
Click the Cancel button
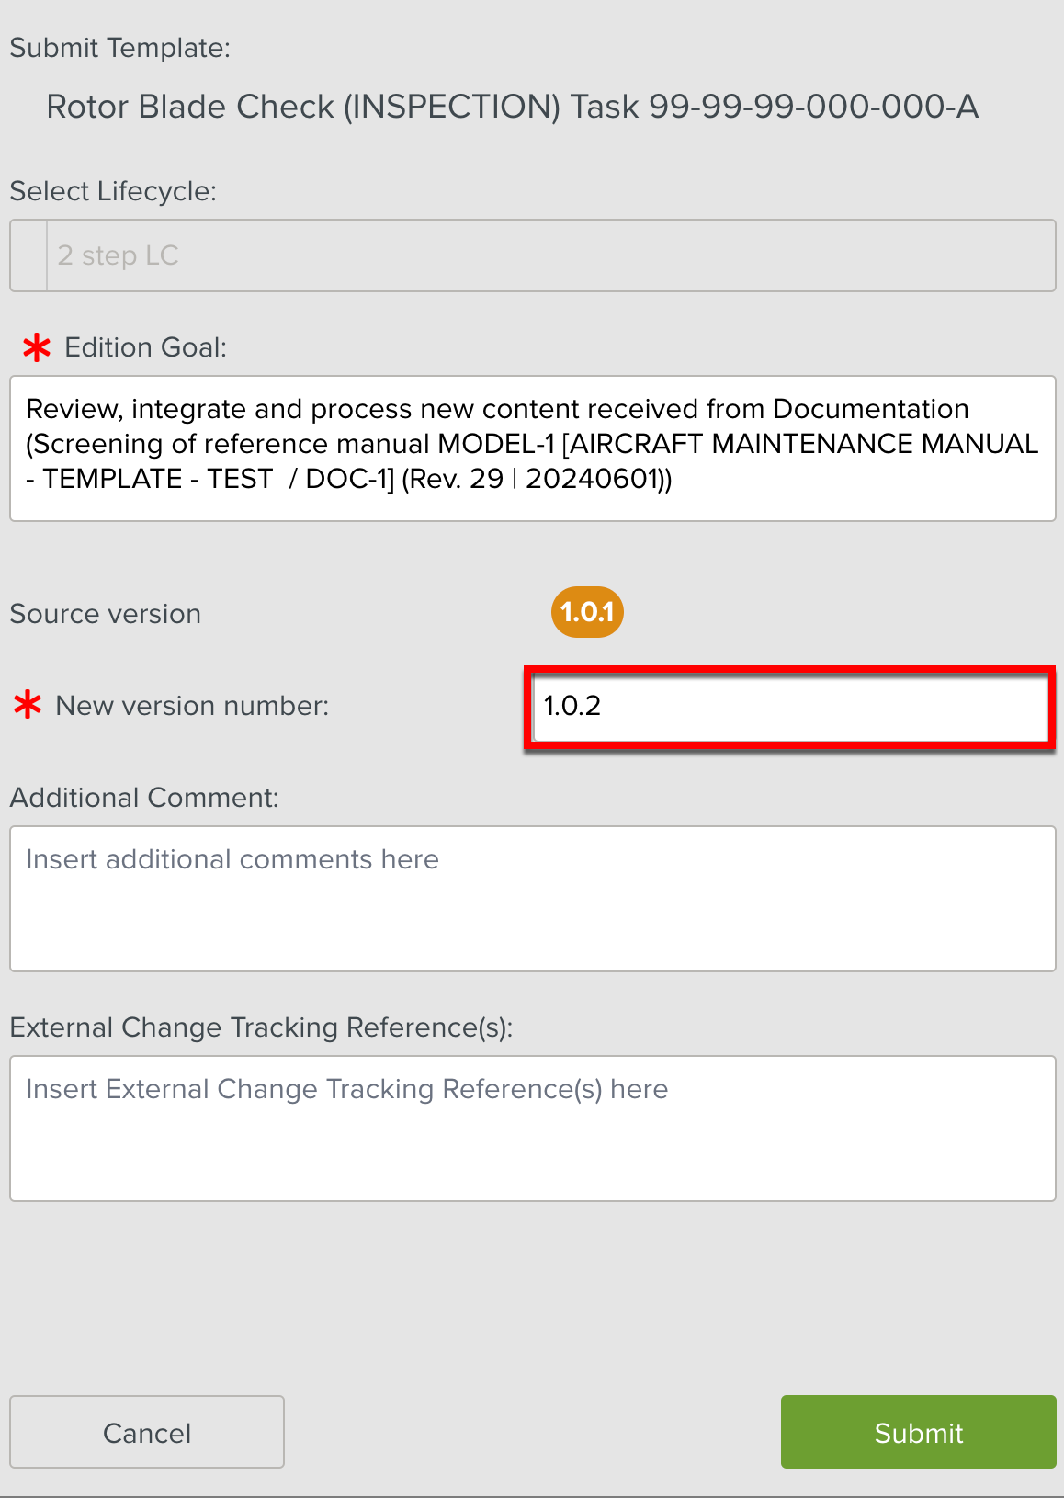147,1432
